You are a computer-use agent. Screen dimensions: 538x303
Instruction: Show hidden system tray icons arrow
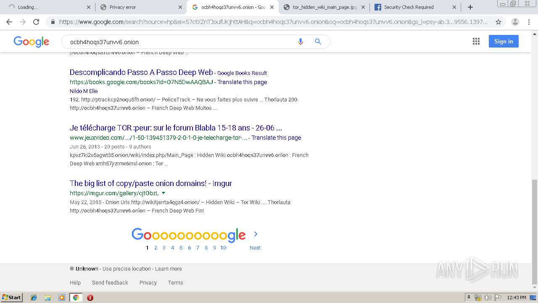pos(469,298)
